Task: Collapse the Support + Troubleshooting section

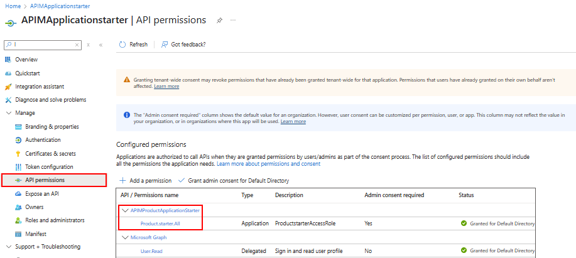Action: [8, 247]
